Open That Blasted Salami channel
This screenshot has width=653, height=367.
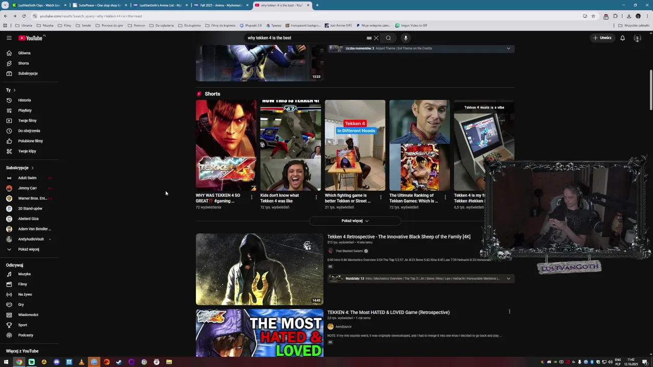coord(349,251)
